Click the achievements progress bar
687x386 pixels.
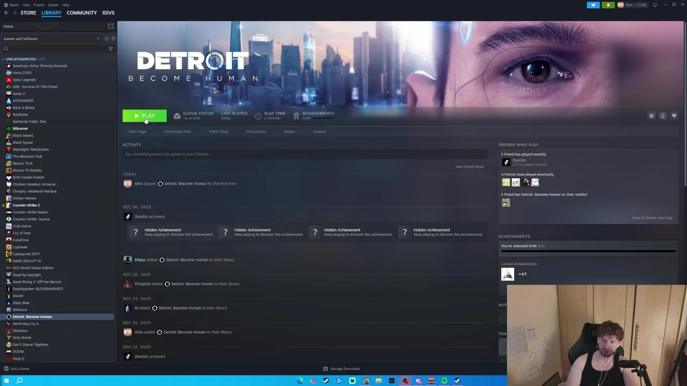[588, 251]
